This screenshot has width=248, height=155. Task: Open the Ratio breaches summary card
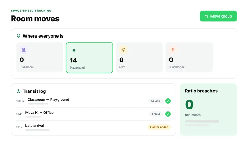(x=208, y=110)
